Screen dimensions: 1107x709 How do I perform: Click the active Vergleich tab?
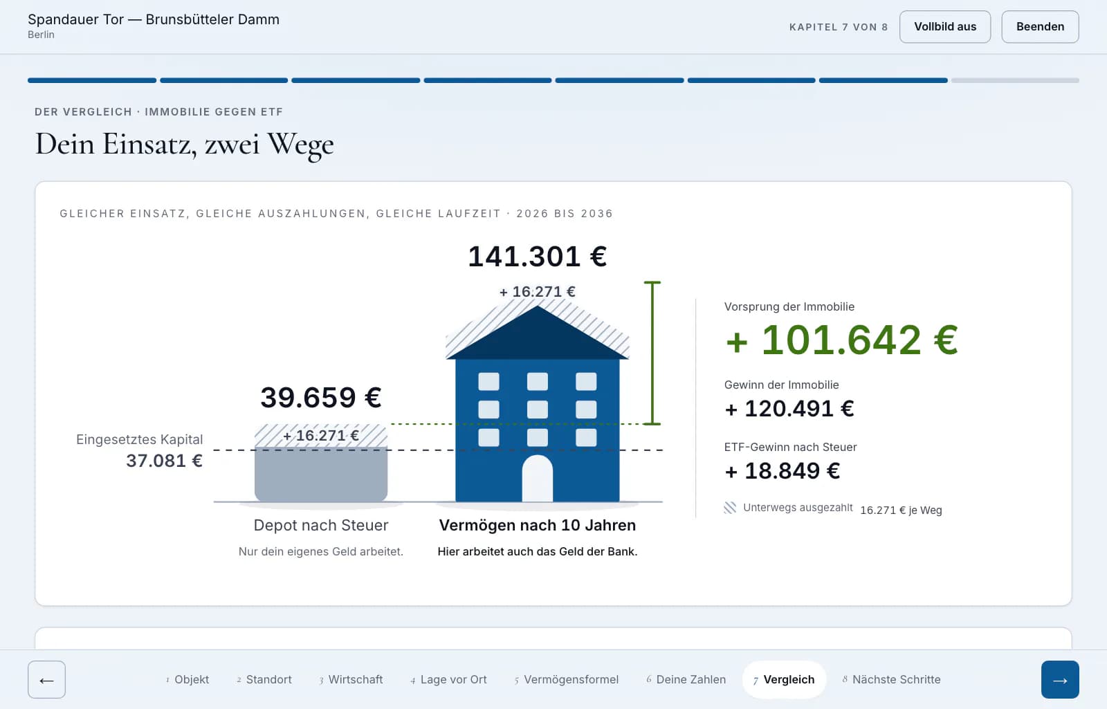coord(784,679)
